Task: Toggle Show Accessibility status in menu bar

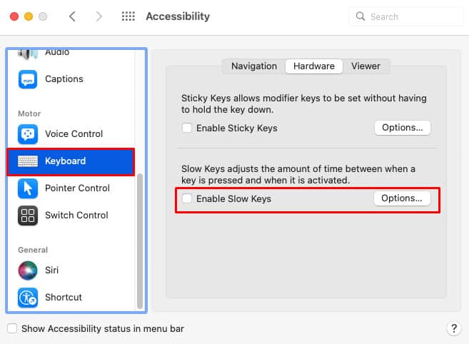Action: click(x=12, y=328)
